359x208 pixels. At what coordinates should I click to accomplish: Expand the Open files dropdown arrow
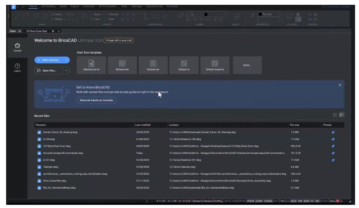coord(66,71)
